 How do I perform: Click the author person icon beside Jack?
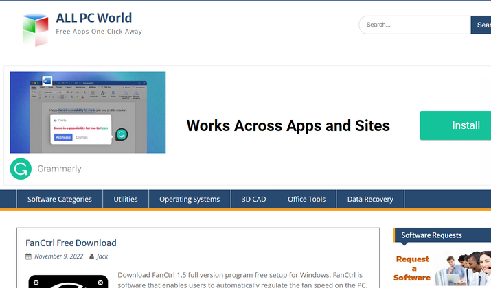[91, 256]
